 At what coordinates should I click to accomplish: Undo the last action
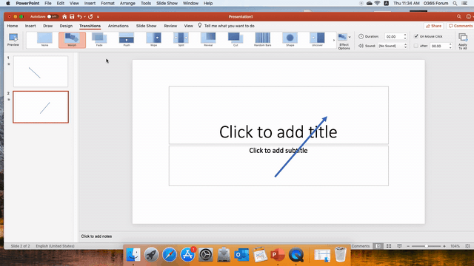point(79,16)
